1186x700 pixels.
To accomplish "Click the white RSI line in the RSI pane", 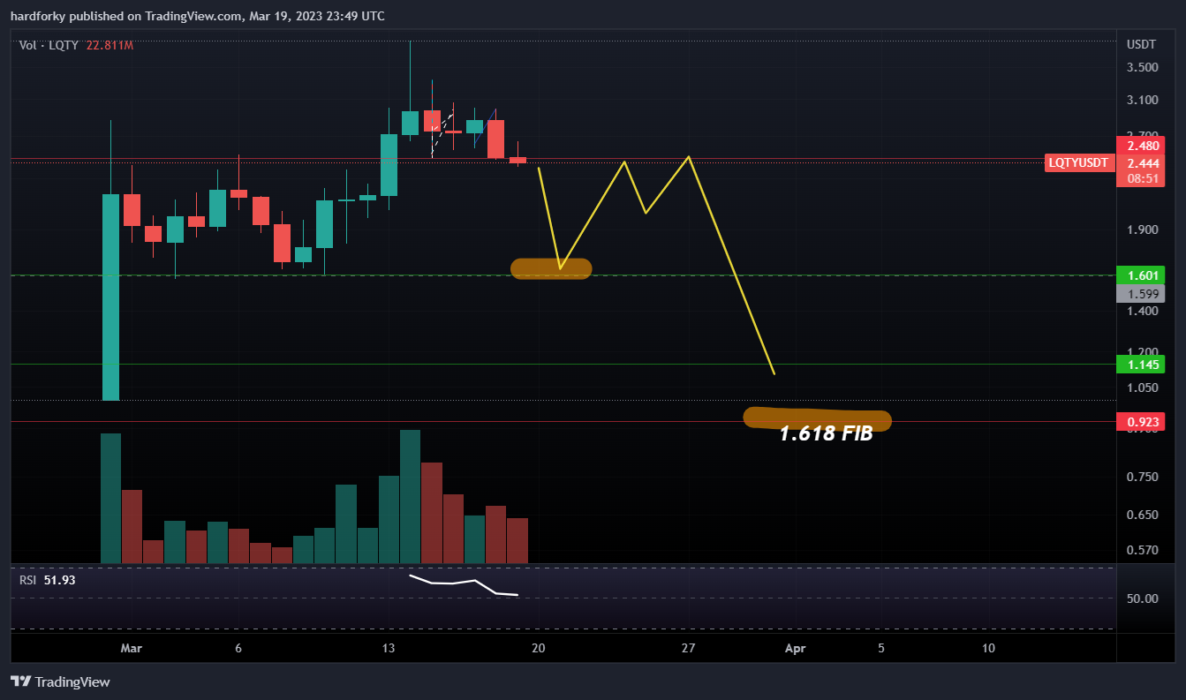I will click(x=463, y=584).
